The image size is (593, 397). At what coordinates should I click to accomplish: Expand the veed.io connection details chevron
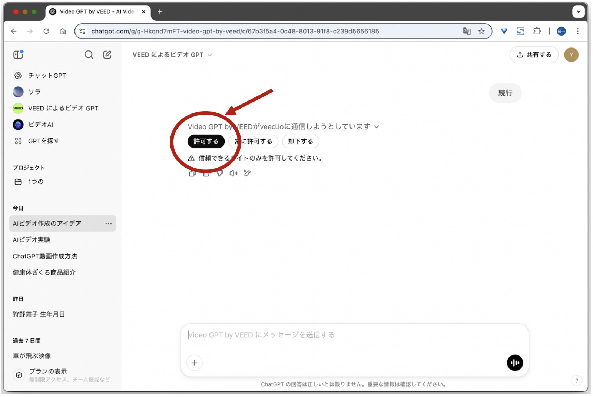(377, 127)
